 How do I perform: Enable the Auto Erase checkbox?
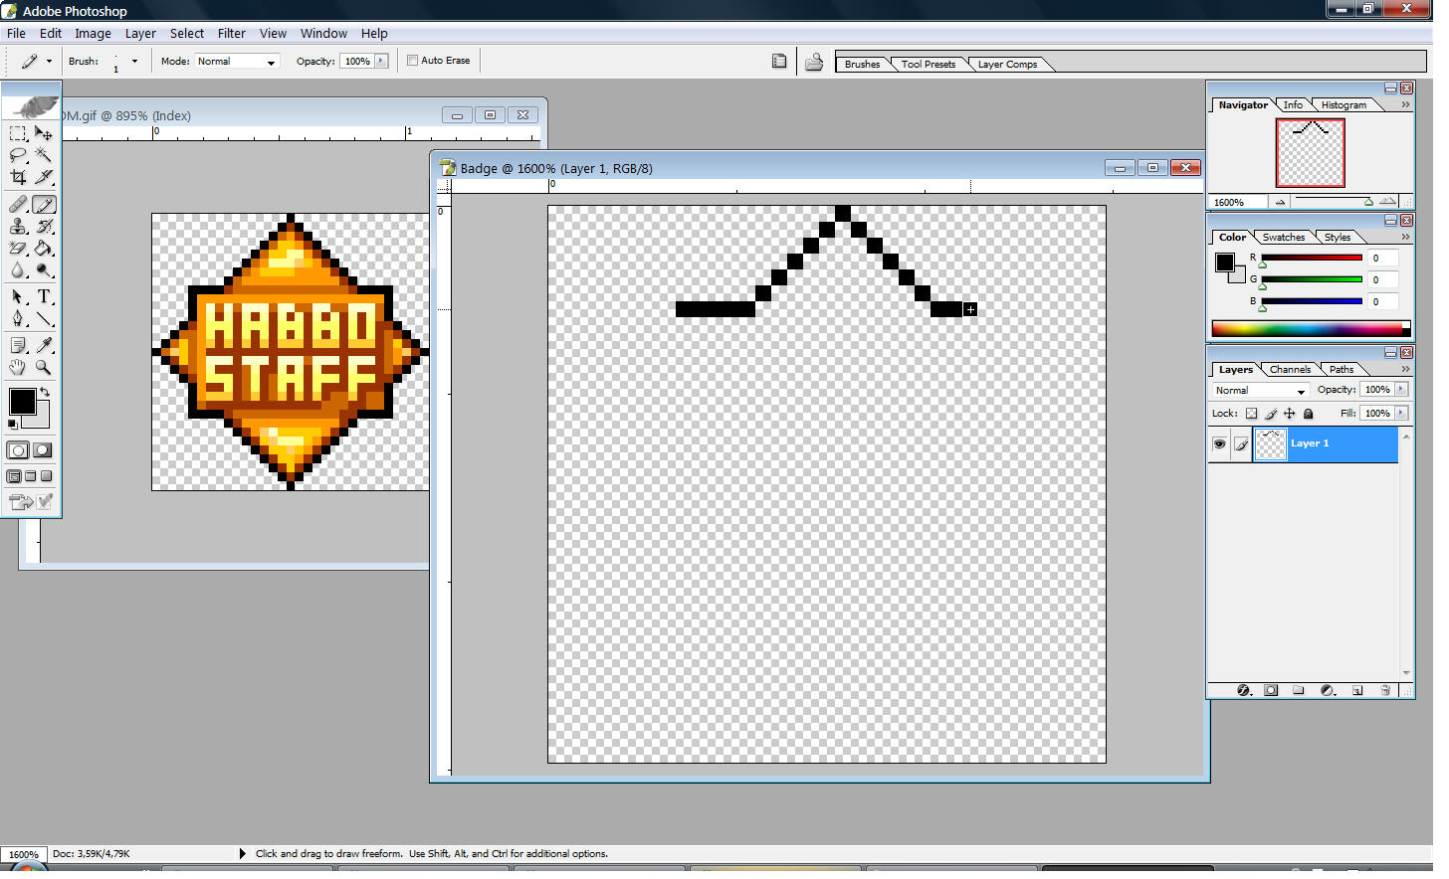tap(413, 61)
